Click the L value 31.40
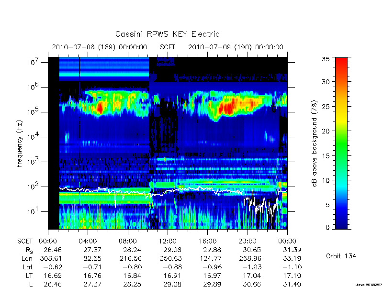383x287 pixels. coord(292,284)
